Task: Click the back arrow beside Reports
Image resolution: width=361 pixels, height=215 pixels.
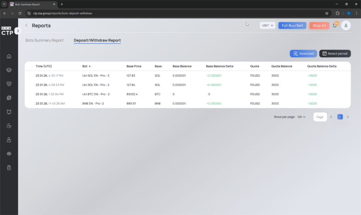Action: 26,25
